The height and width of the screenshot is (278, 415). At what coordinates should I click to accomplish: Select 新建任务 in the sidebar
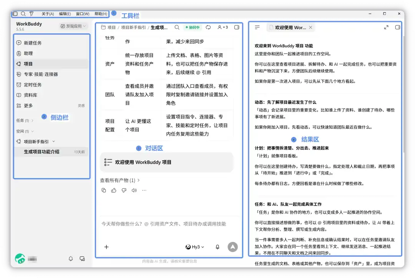[x=51, y=43]
